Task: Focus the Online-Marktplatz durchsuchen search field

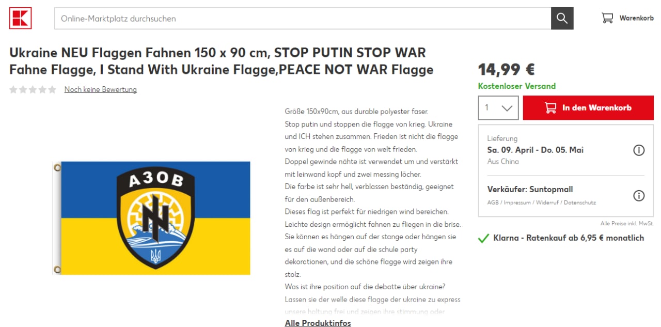Action: [303, 19]
